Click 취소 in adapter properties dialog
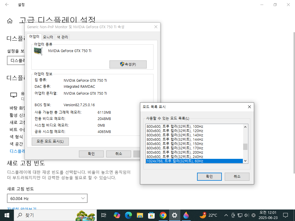The width and height of the screenshot is (295, 221). [118, 154]
